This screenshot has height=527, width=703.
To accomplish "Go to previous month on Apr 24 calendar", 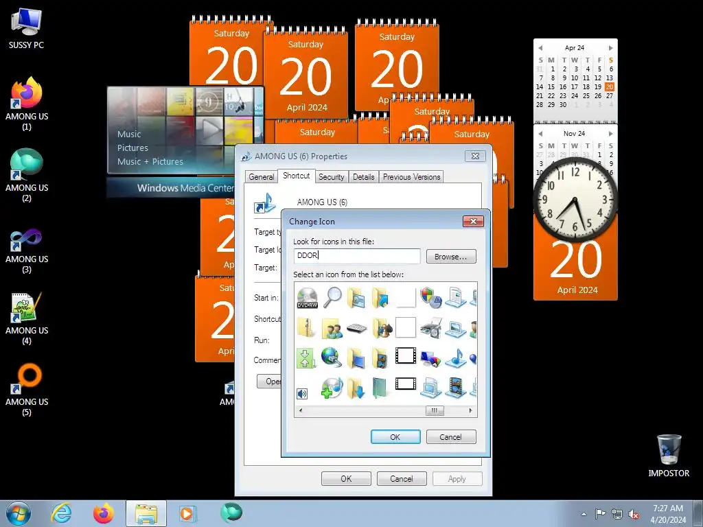I will point(540,47).
